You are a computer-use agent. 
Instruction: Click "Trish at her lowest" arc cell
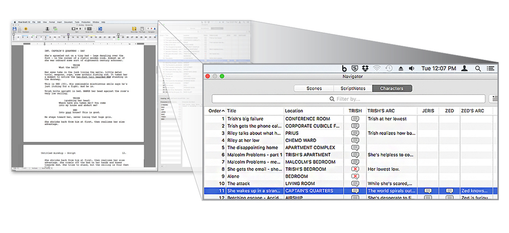pyautogui.click(x=387, y=119)
